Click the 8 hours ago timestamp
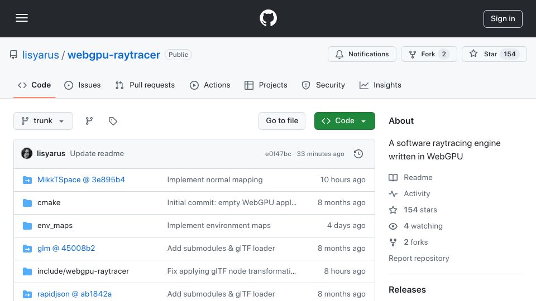 pyautogui.click(x=344, y=271)
